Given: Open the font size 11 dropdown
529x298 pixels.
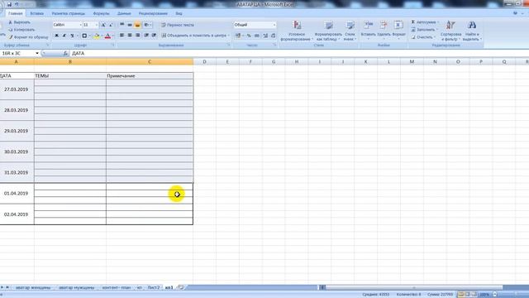Looking at the screenshot, I should point(97,25).
